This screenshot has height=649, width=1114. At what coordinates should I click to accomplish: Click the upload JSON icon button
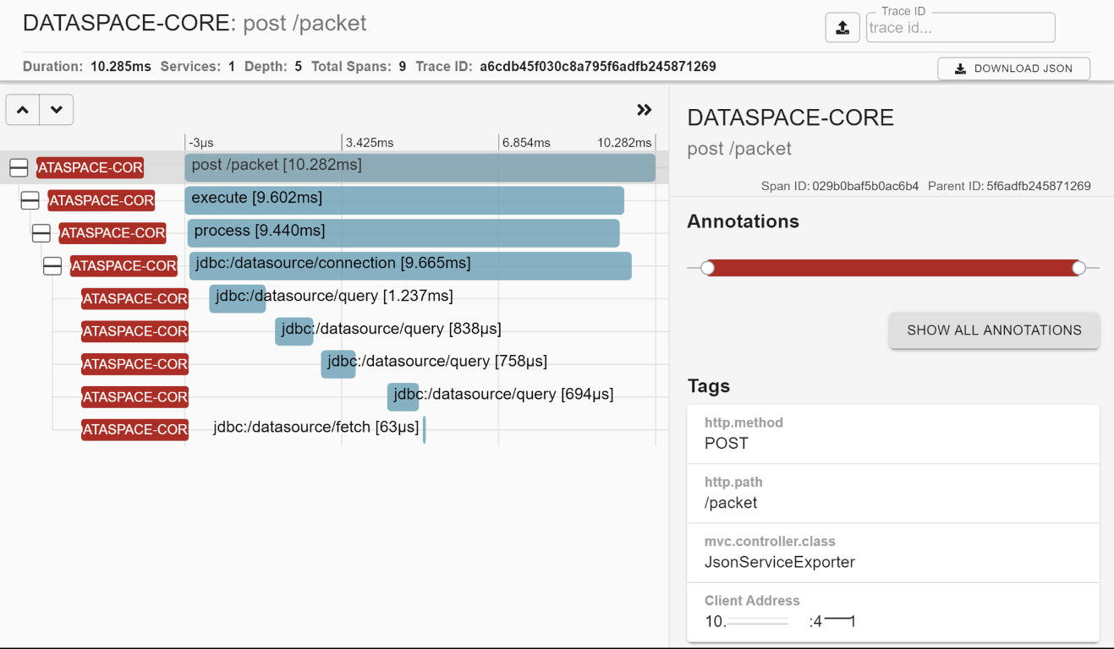842,28
